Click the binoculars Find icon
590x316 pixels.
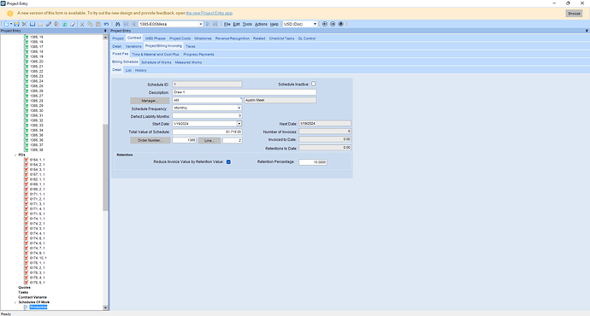[117, 24]
